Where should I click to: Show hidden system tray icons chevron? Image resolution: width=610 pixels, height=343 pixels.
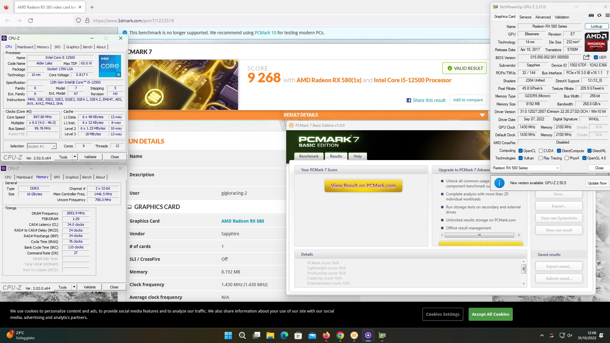coord(542,335)
